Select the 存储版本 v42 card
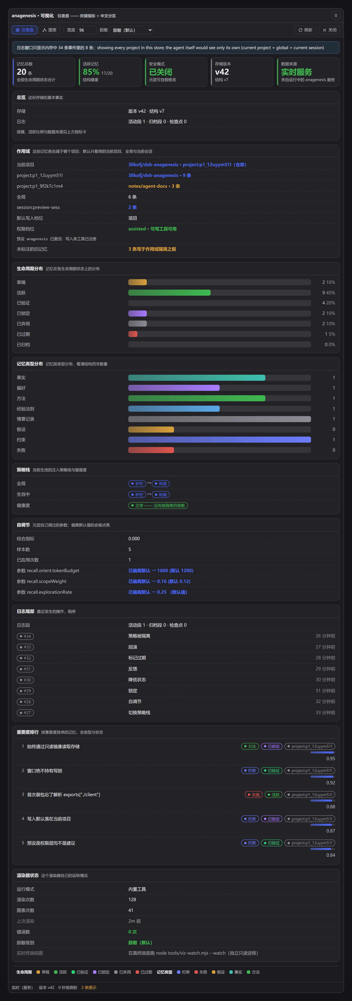352x1001 pixels. click(x=242, y=72)
